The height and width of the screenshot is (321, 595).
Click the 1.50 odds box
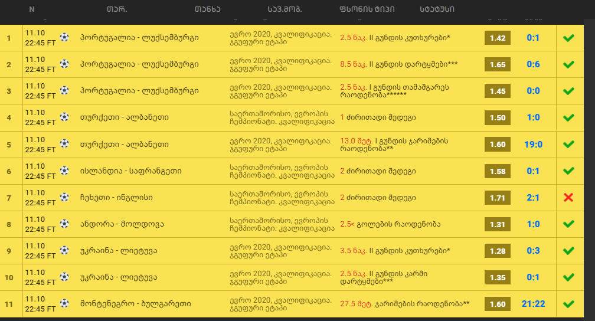[498, 117]
